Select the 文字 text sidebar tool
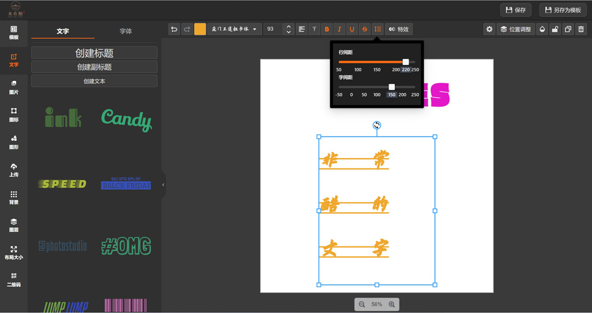 pos(14,60)
